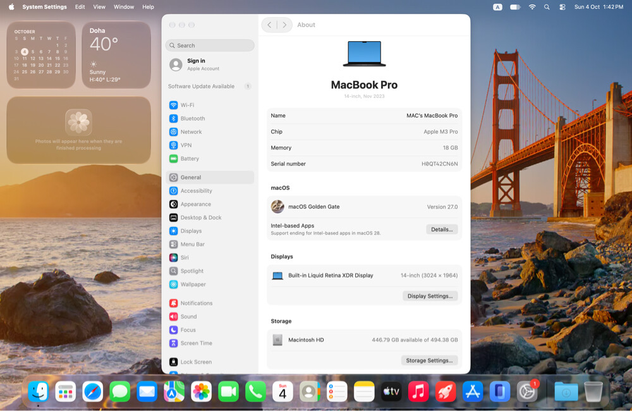This screenshot has width=632, height=411.
Task: Open the Apple menu
Action: click(11, 7)
